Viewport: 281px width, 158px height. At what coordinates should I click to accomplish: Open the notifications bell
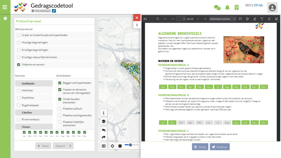[227, 7]
